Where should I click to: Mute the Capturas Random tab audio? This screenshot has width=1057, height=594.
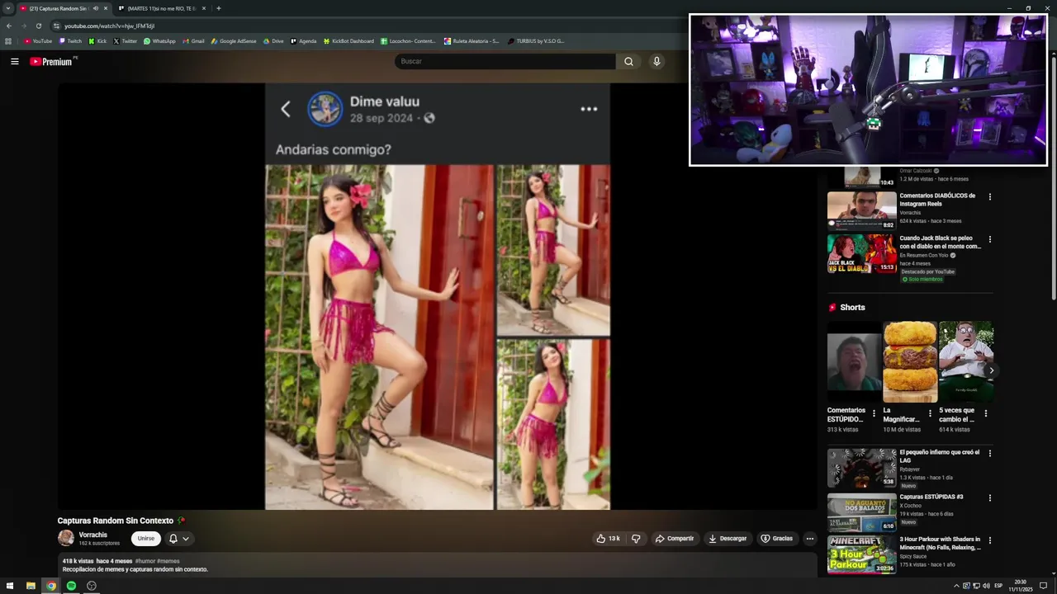coord(96,8)
